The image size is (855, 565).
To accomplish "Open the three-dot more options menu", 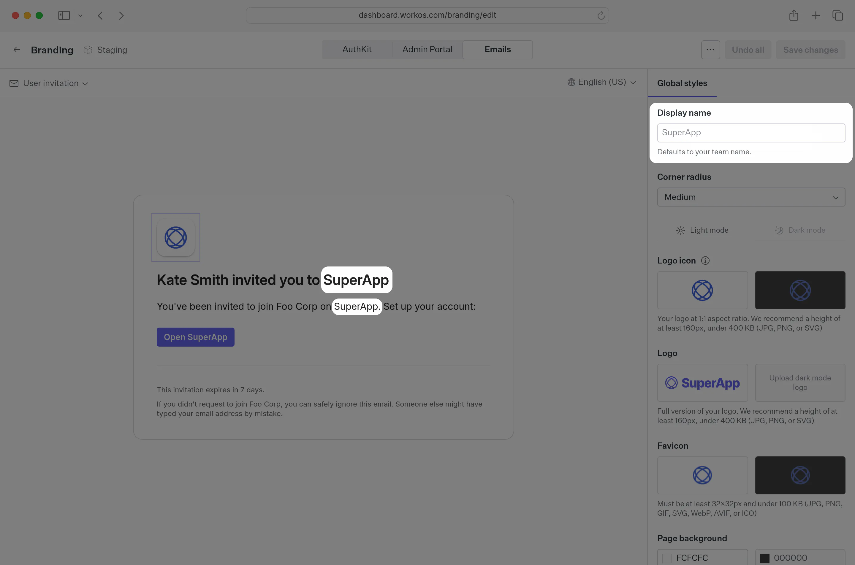I will tap(710, 50).
